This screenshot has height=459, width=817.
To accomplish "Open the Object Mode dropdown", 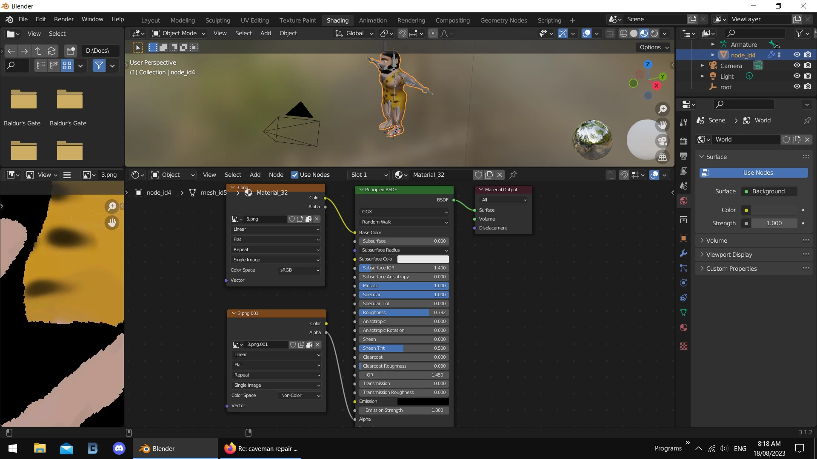I will pyautogui.click(x=179, y=33).
